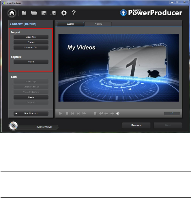This screenshot has width=191, height=198.
Task: Expand the Disc Structure panel
Action: click(31, 113)
